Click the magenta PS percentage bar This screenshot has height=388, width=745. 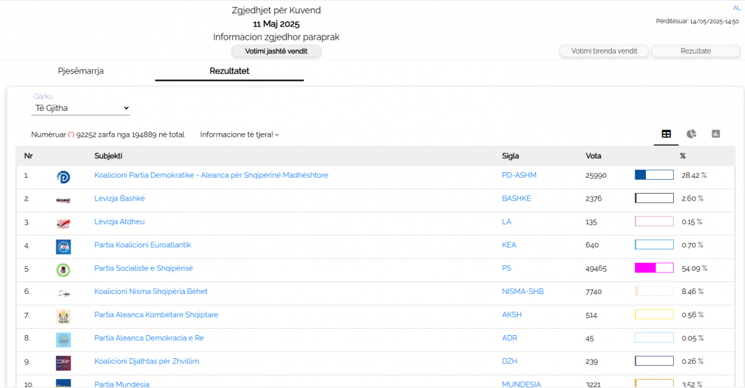pyautogui.click(x=654, y=268)
